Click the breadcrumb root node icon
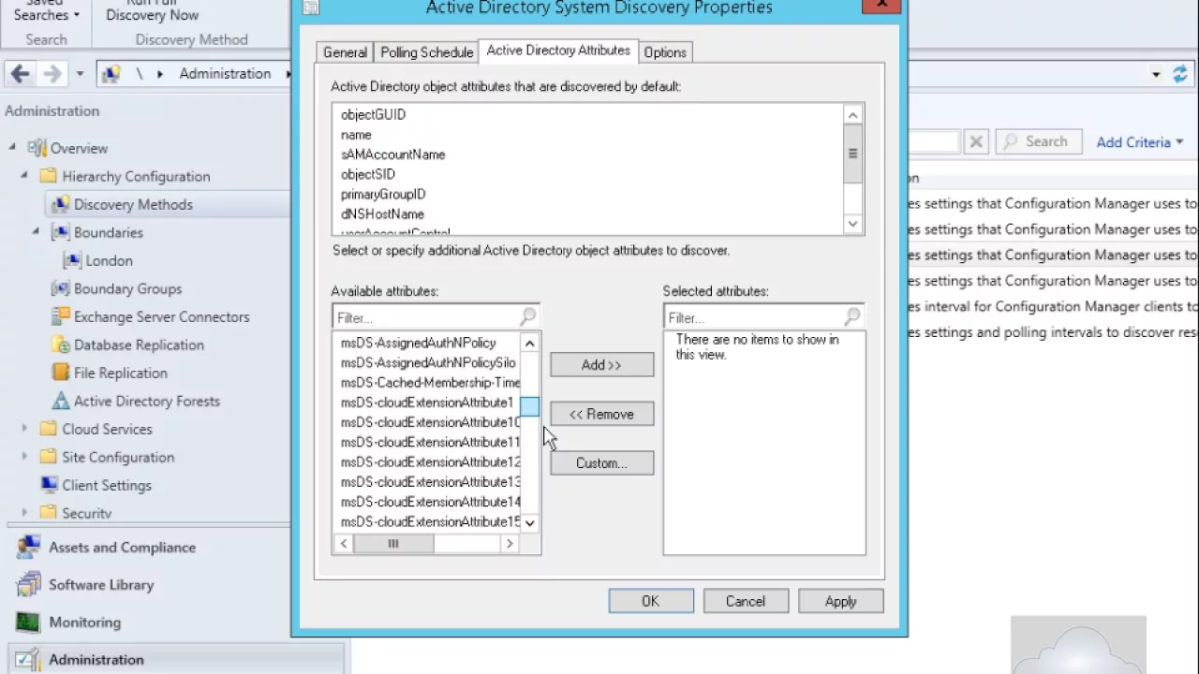Viewport: 1199px width, 674px height. point(111,74)
